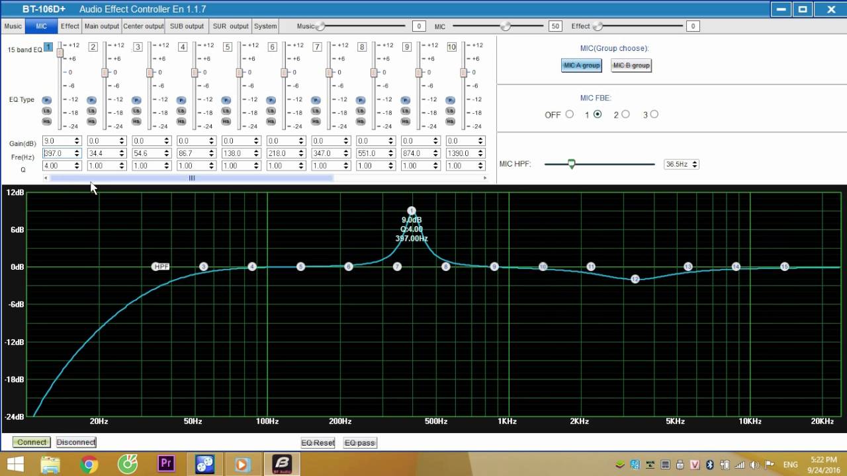The width and height of the screenshot is (847, 476).
Task: Click the EQ Reset button
Action: (x=318, y=443)
